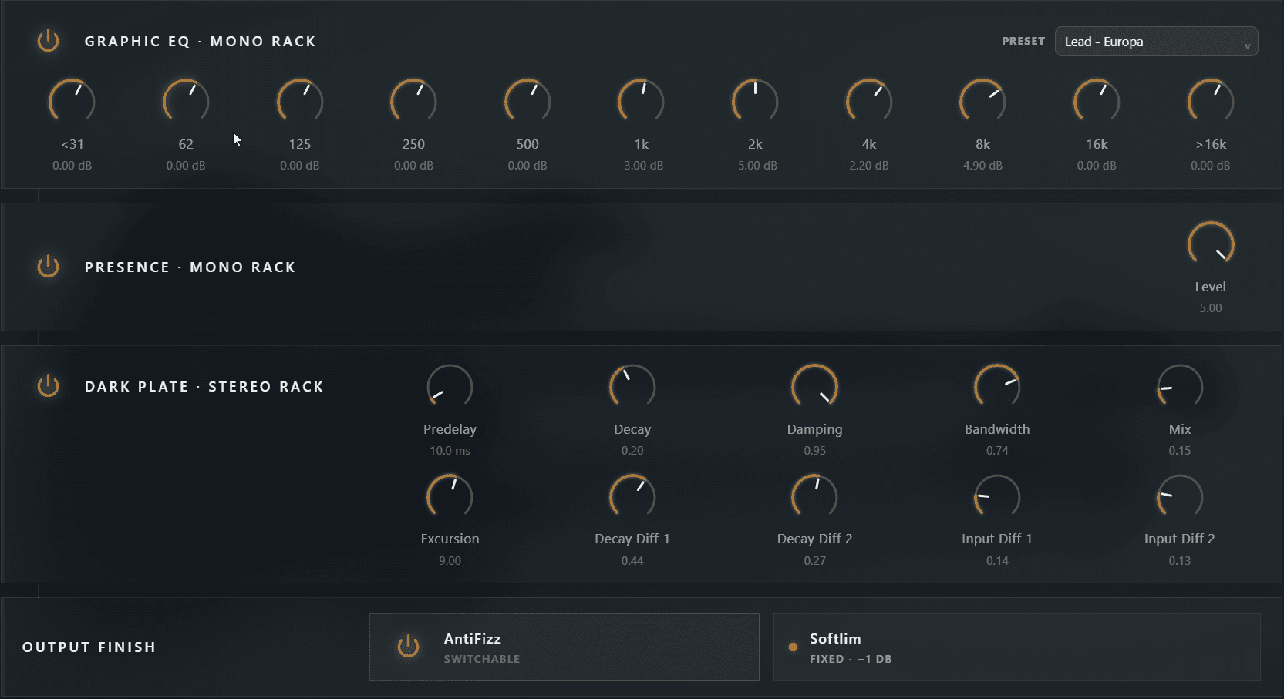Click the 2.20 dB value under 4k
Screen dimensions: 1284x699
[869, 166]
